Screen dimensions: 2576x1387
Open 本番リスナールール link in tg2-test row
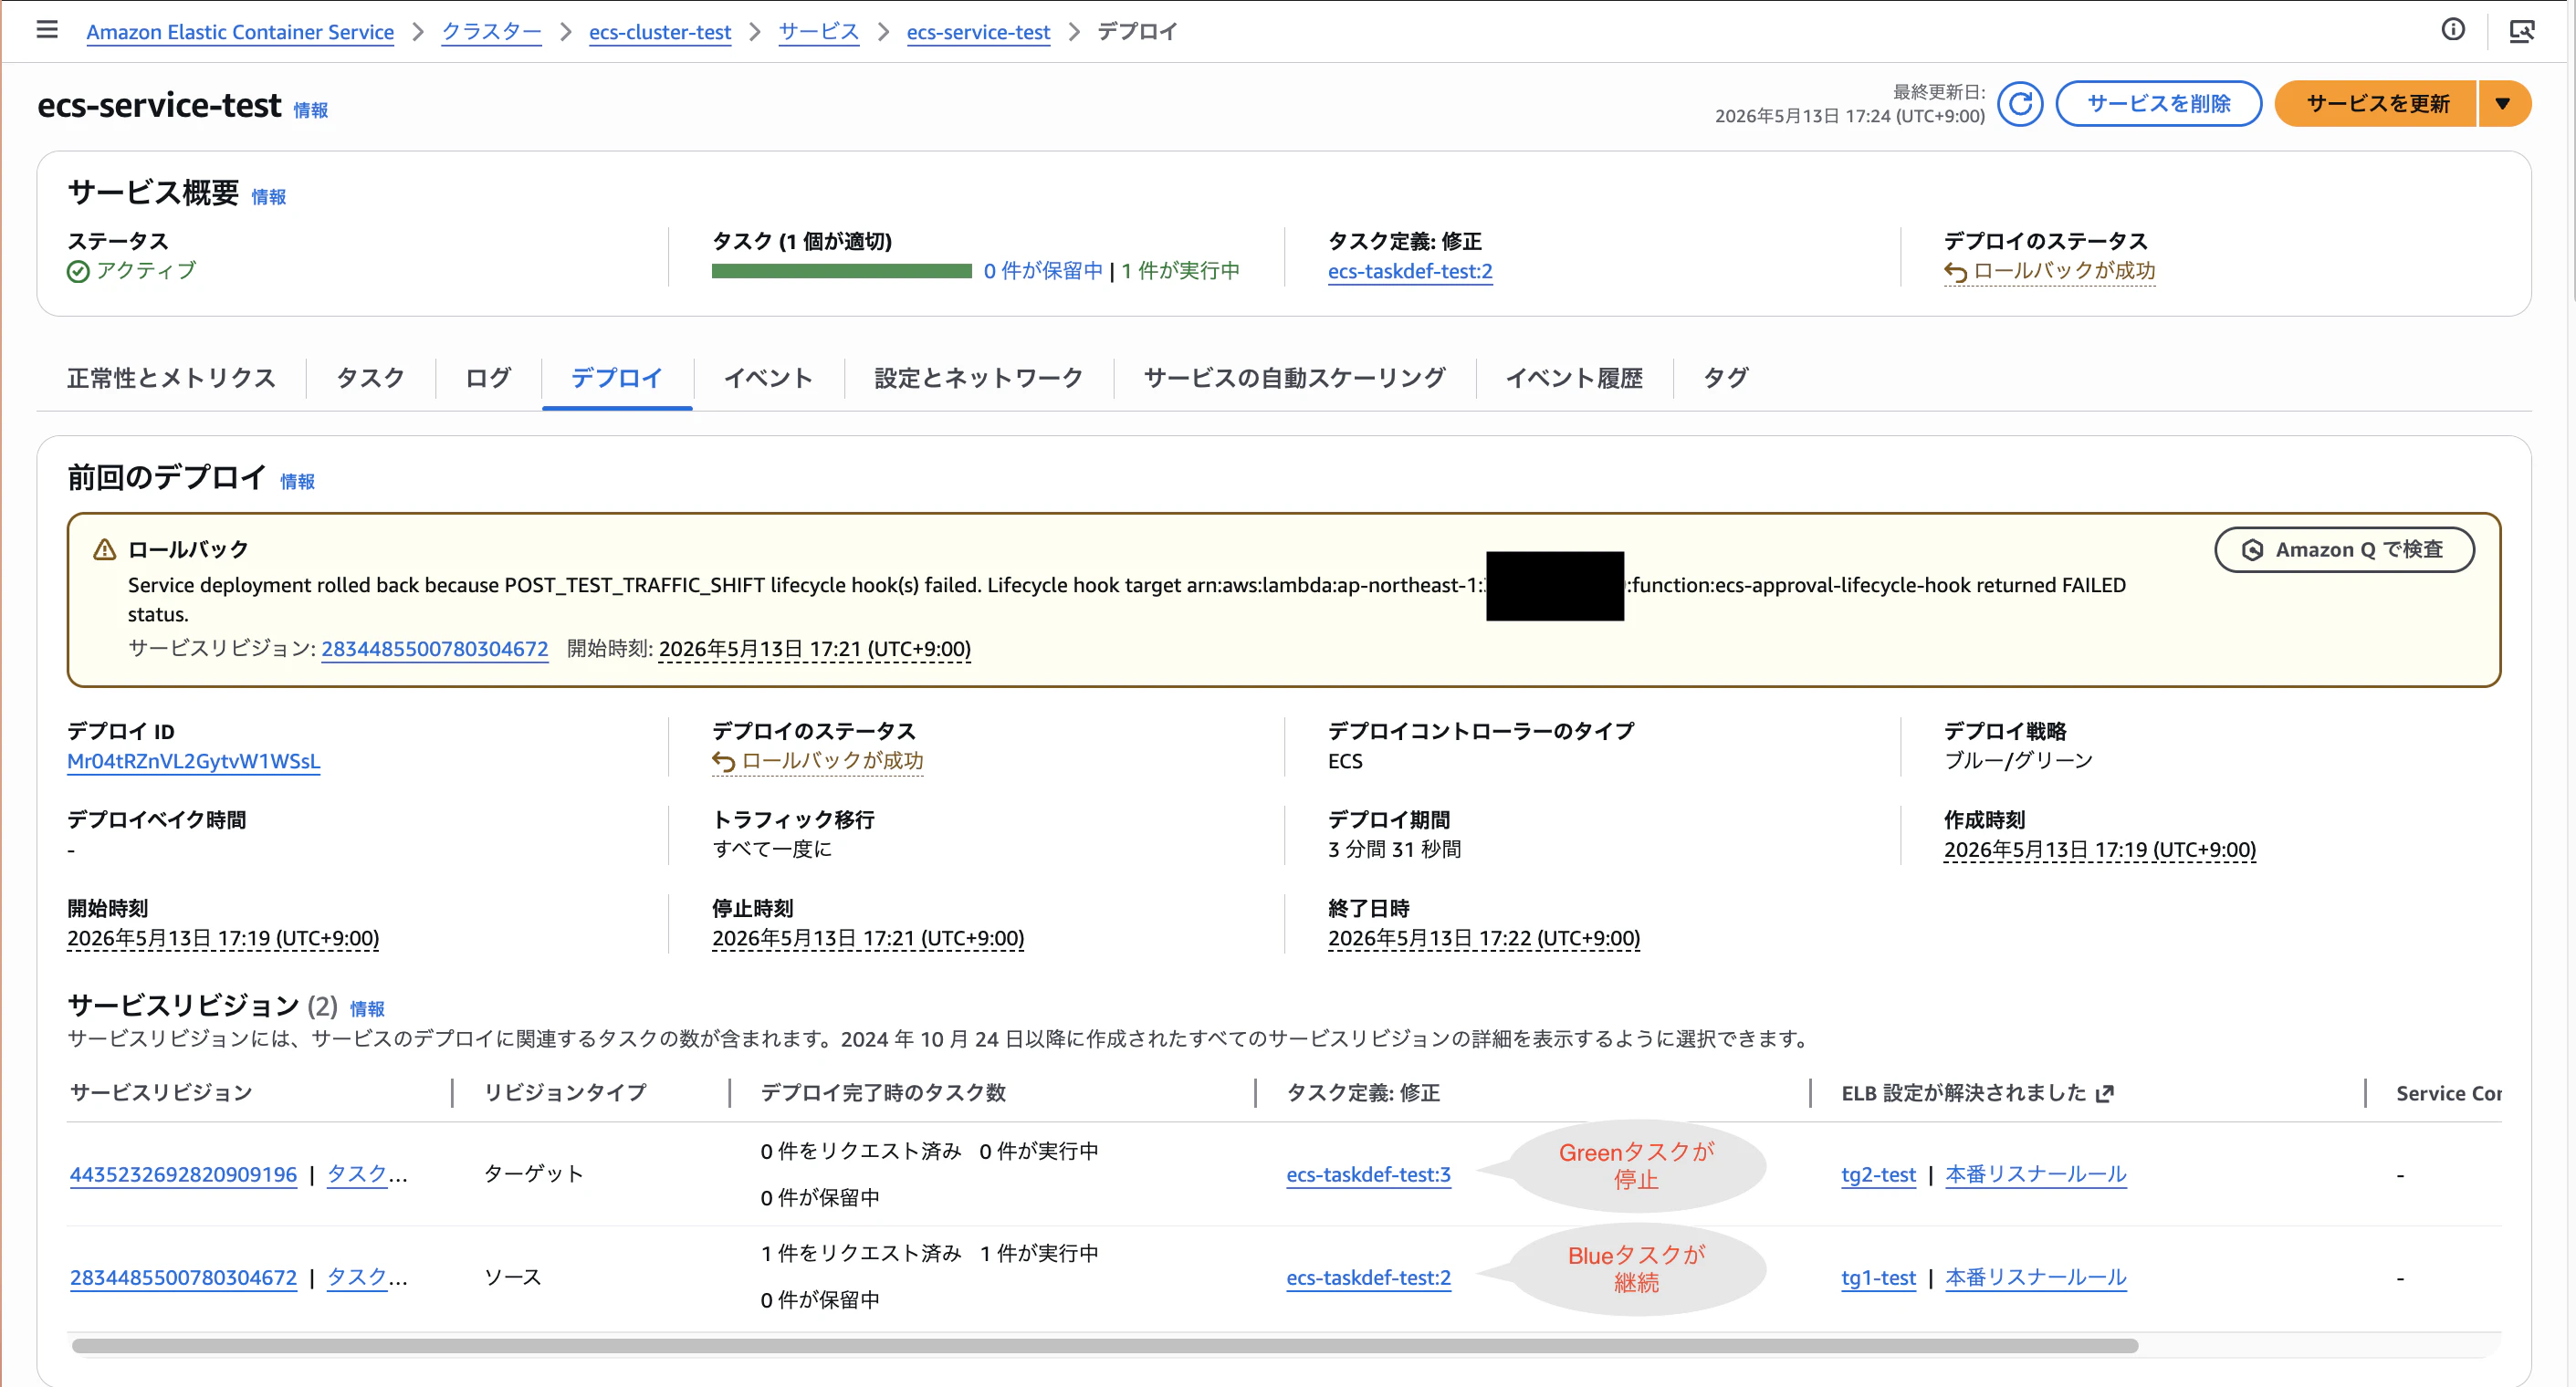(x=2036, y=1174)
